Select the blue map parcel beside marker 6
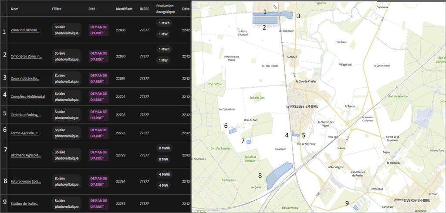 click(x=233, y=130)
